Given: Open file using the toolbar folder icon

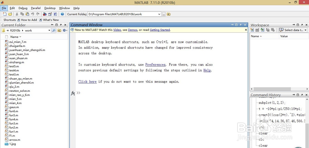Looking at the screenshot, I should click(x=10, y=14).
